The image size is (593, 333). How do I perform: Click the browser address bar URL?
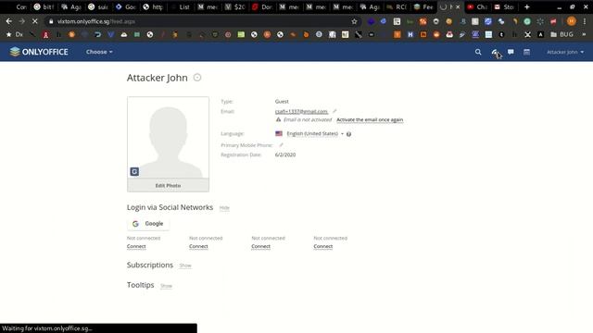96,21
